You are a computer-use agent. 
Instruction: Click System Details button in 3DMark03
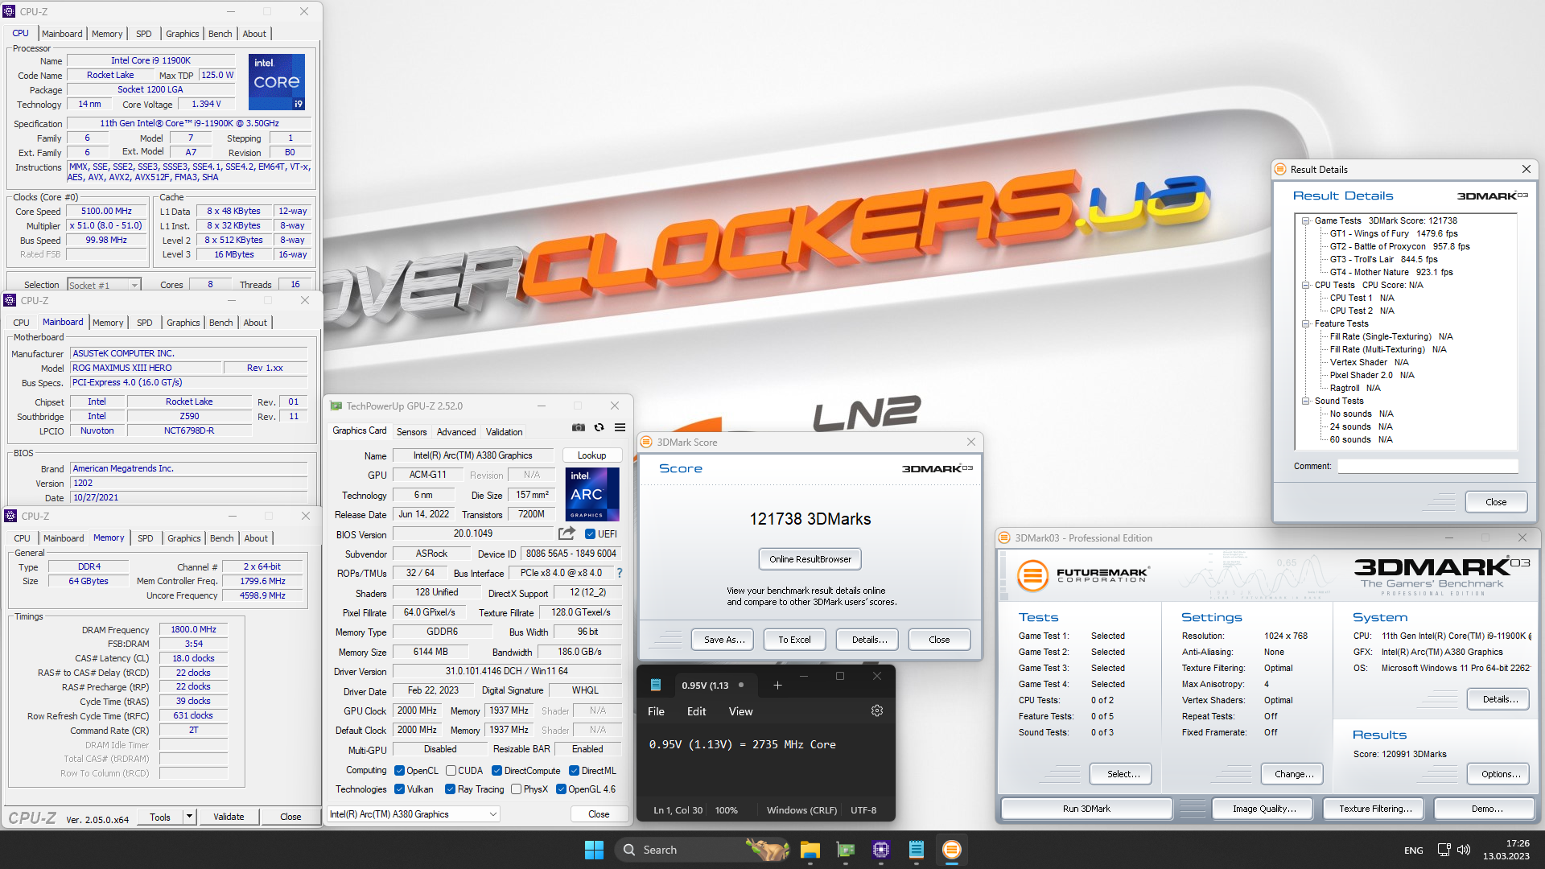[1500, 699]
